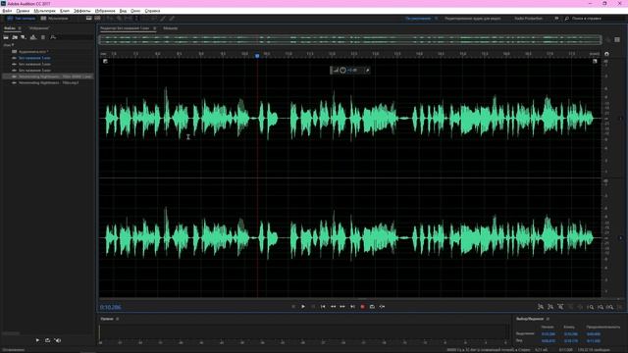The height and width of the screenshot is (353, 628).
Task: Click Zoom In Amplitude icon
Action: click(x=541, y=307)
